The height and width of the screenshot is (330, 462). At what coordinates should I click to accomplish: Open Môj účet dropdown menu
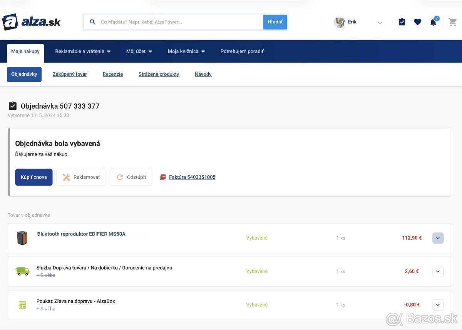click(x=139, y=51)
